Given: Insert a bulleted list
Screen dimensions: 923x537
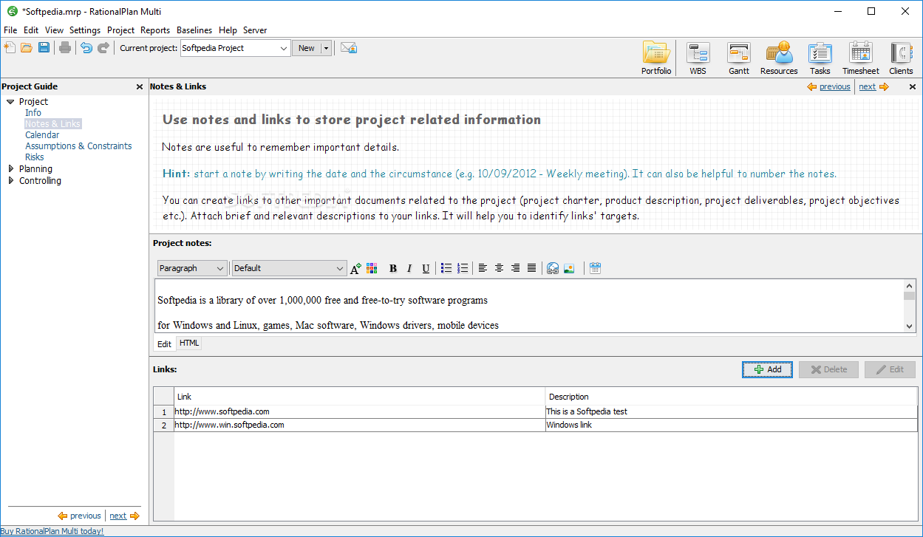Looking at the screenshot, I should click(446, 268).
